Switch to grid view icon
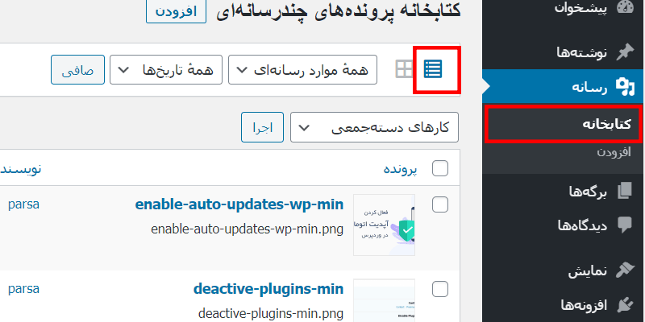 405,69
